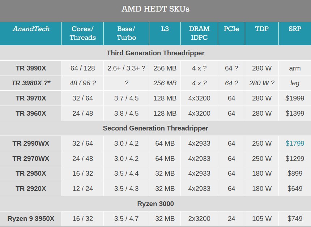Click the AnandTech header cell
Viewport: 311px width, 227px height.
tap(31, 34)
